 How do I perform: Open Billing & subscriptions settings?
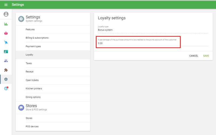[37, 38]
